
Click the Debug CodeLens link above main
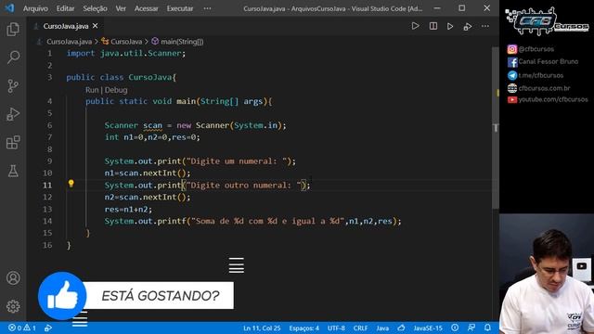pyautogui.click(x=116, y=90)
